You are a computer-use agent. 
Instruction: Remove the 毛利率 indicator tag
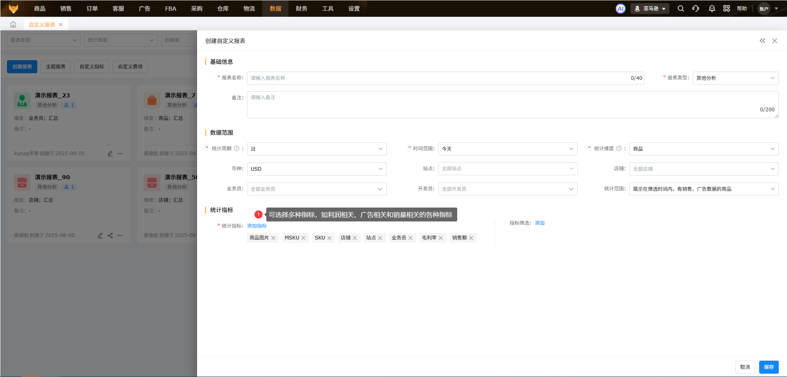pyautogui.click(x=441, y=238)
